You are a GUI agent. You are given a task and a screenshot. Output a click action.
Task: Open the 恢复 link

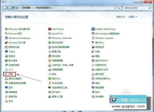(97, 52)
